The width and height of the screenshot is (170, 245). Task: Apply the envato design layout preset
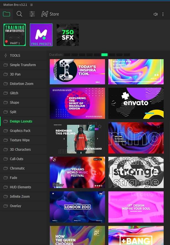[x=136, y=103]
